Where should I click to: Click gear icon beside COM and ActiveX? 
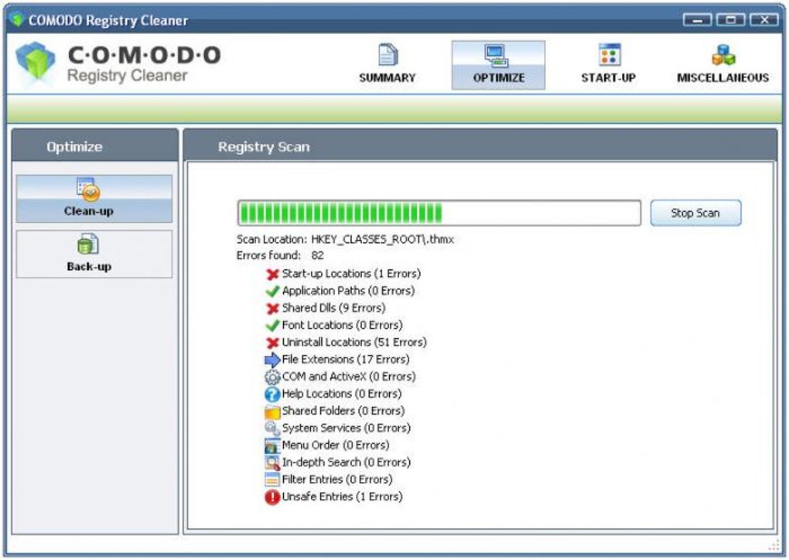pyautogui.click(x=272, y=377)
